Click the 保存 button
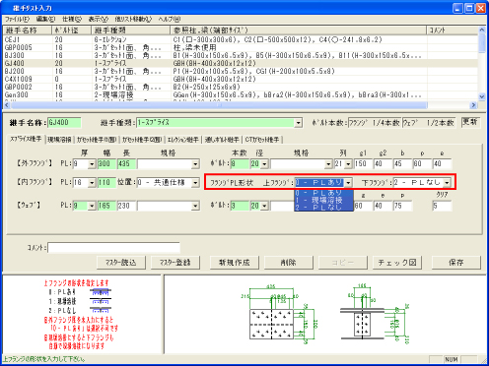The height and width of the screenshot is (366, 489). (456, 263)
